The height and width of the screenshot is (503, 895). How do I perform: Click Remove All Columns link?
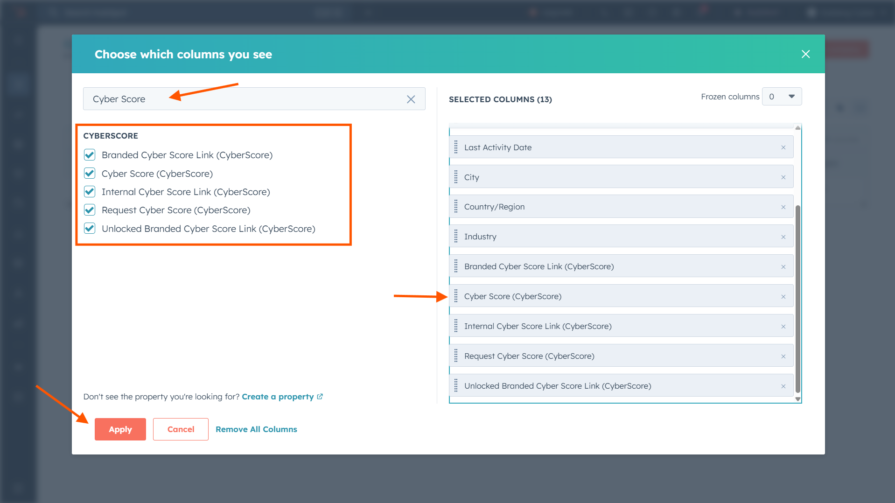pos(256,429)
